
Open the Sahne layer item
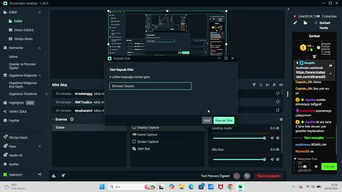pyautogui.click(x=13, y=57)
